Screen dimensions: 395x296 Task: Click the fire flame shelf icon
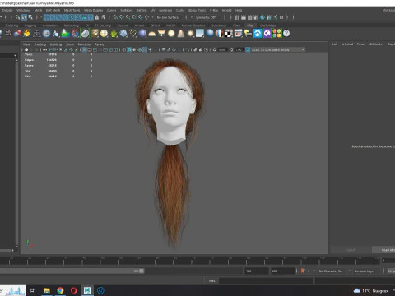pos(26,34)
